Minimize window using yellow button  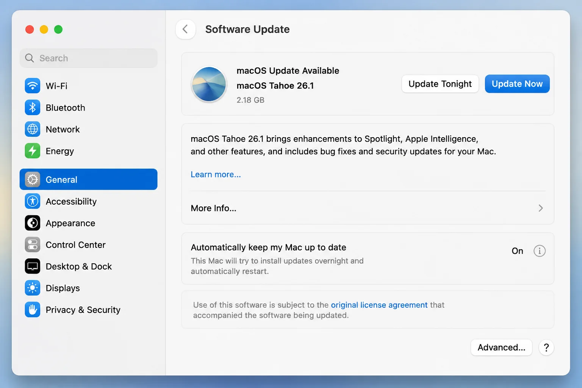pyautogui.click(x=44, y=30)
